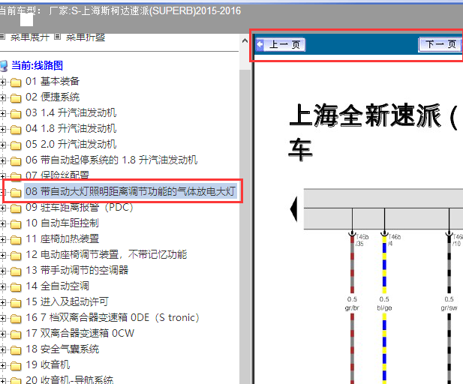Click folder icon of 05 2.0 升汽油发动机
The image size is (463, 384).
pyautogui.click(x=16, y=145)
